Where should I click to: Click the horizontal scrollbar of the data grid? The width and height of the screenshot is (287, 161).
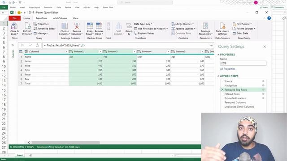tap(65, 142)
